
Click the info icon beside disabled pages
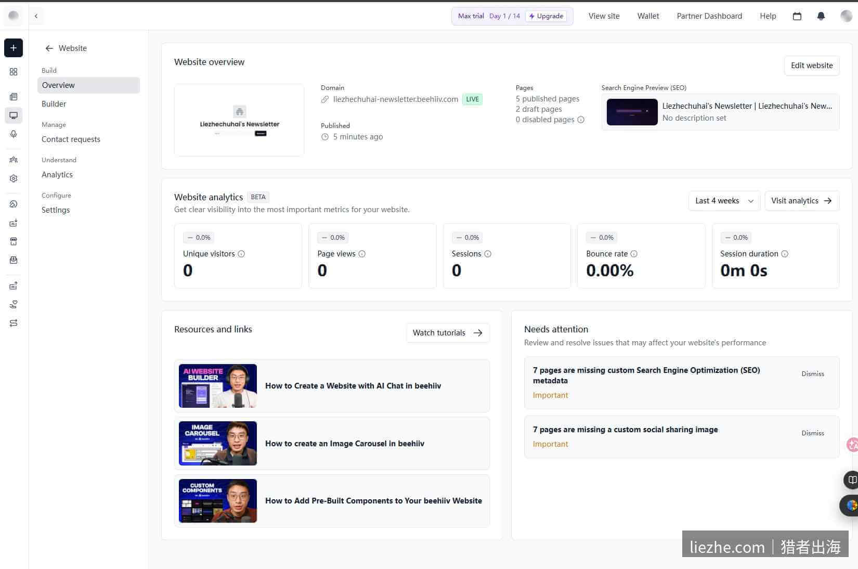pos(581,120)
